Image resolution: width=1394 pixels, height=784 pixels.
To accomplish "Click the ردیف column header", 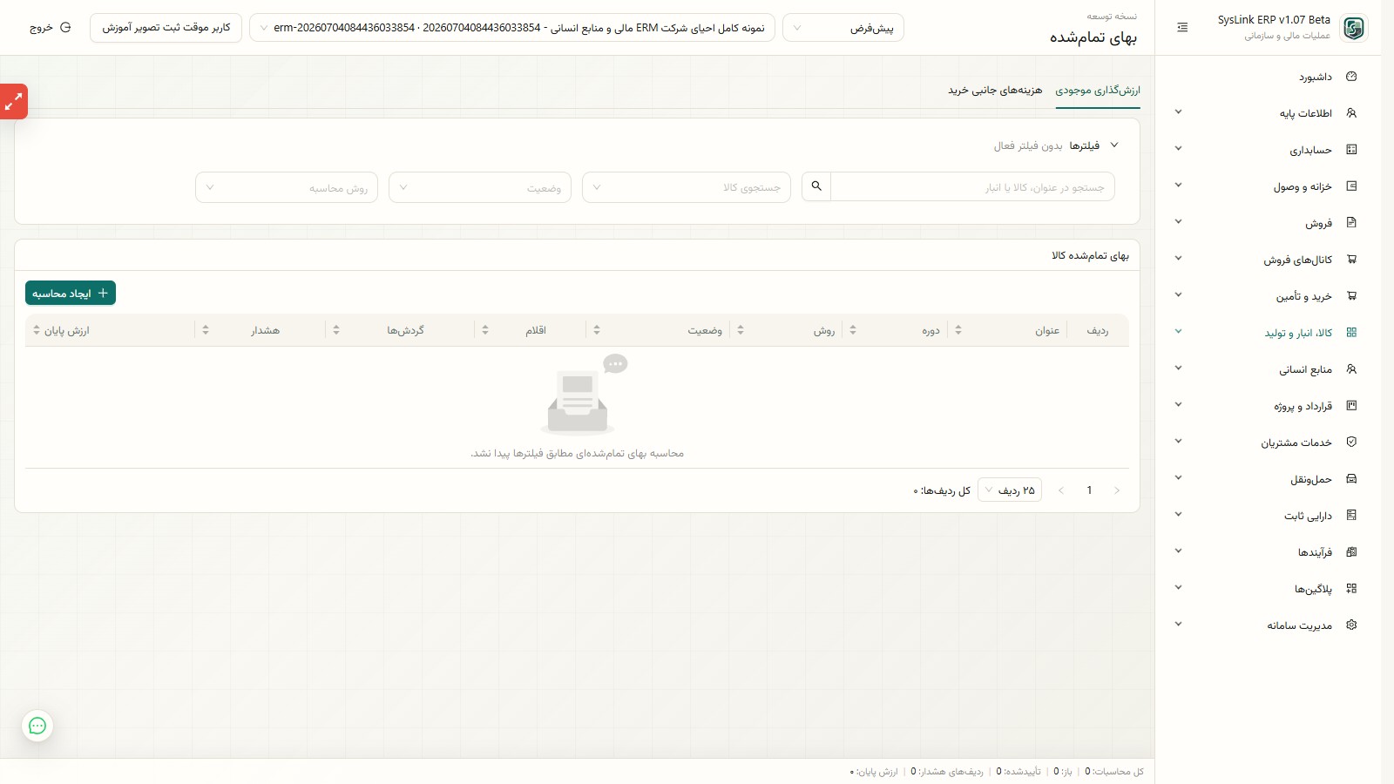I will 1098,330.
